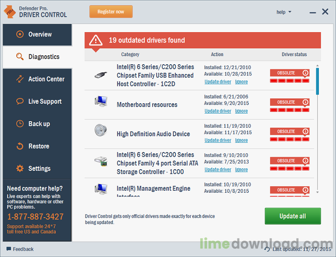The height and width of the screenshot is (257, 336).
Task: Click info icon on Intel Management Engine obsolete badge
Action: click(x=305, y=190)
